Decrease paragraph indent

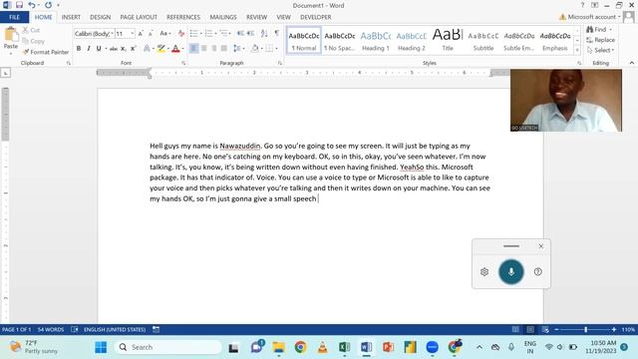[240, 33]
